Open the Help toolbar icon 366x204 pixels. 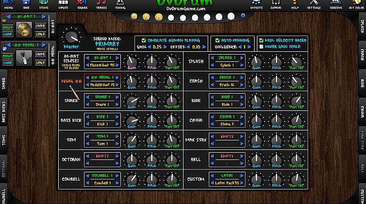tap(295, 4)
